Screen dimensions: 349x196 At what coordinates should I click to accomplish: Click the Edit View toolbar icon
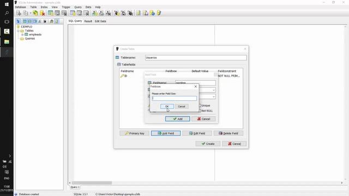point(101,13)
